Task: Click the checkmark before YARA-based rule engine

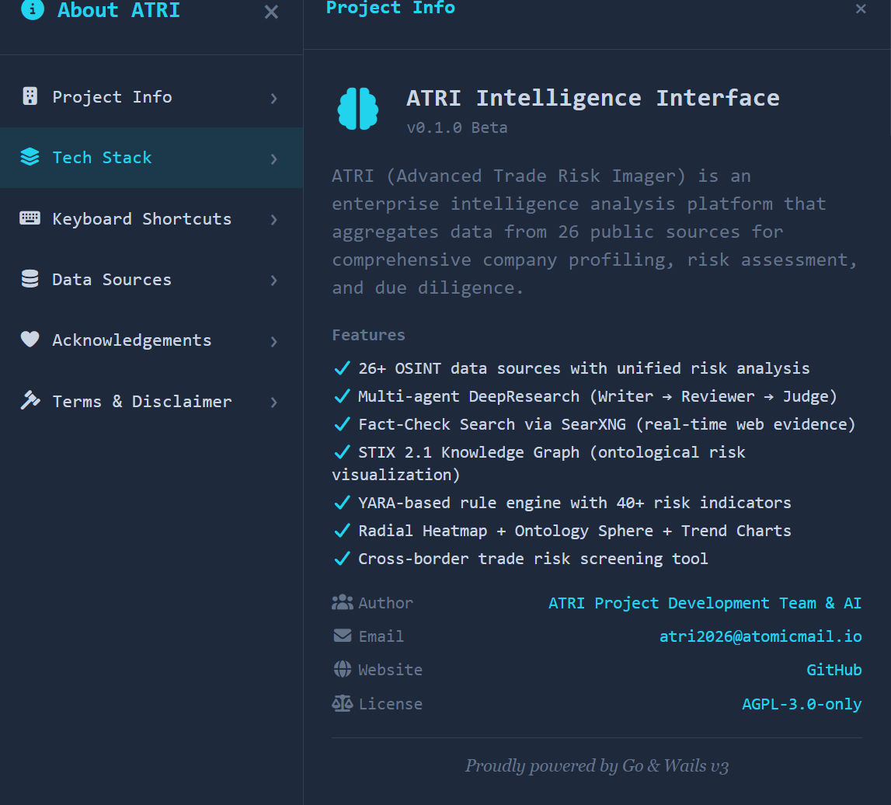Action: [342, 503]
